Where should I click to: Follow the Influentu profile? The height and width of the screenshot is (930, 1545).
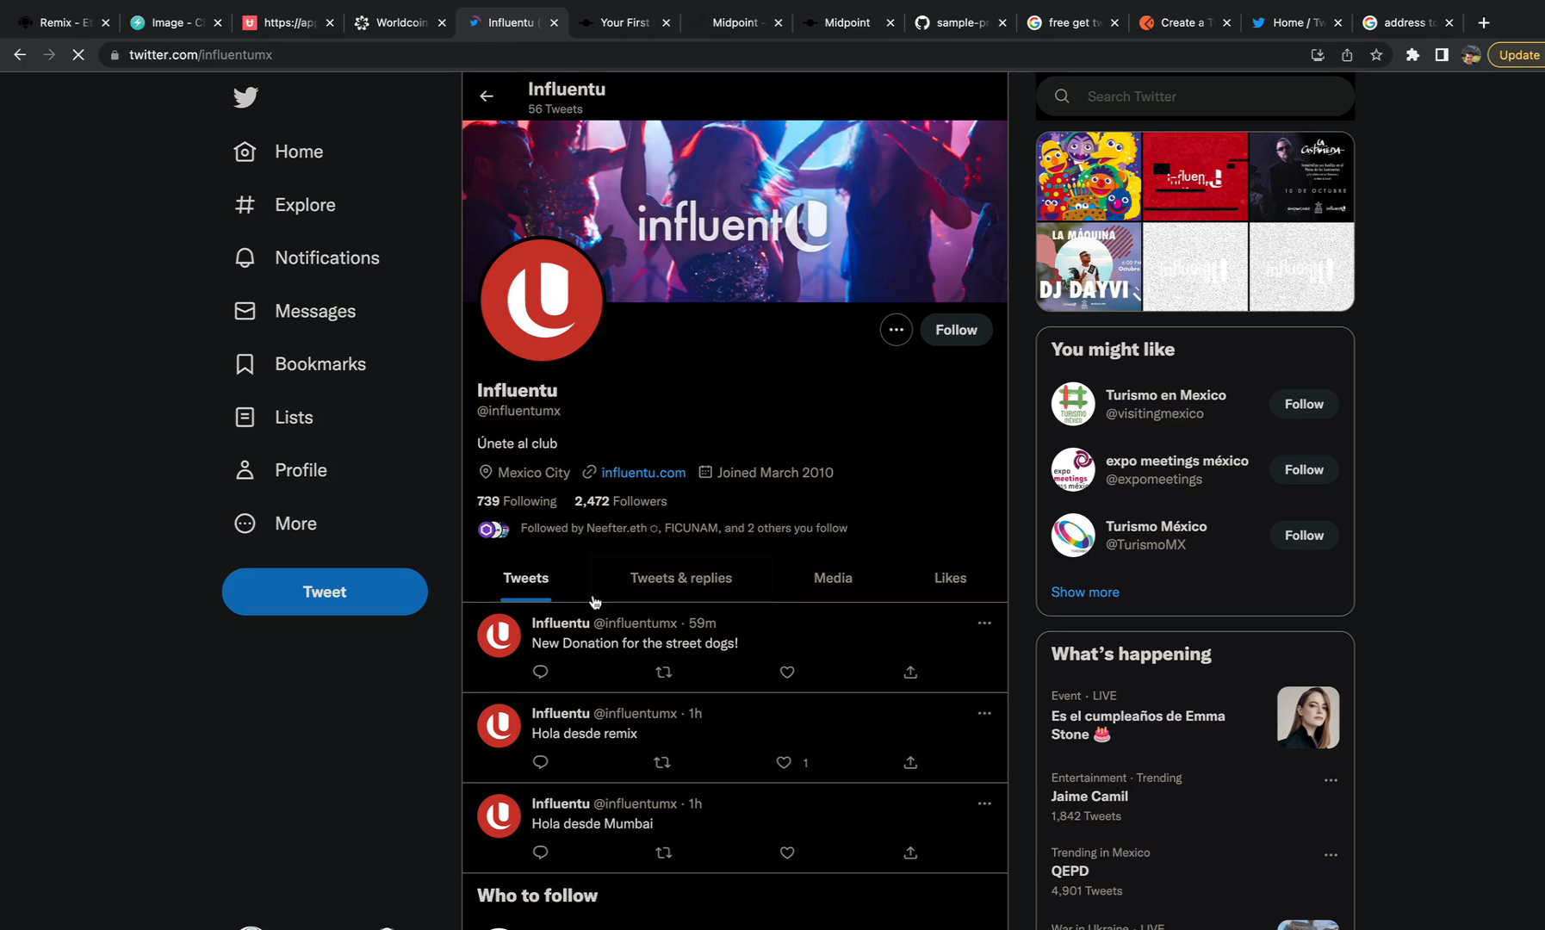tap(956, 330)
